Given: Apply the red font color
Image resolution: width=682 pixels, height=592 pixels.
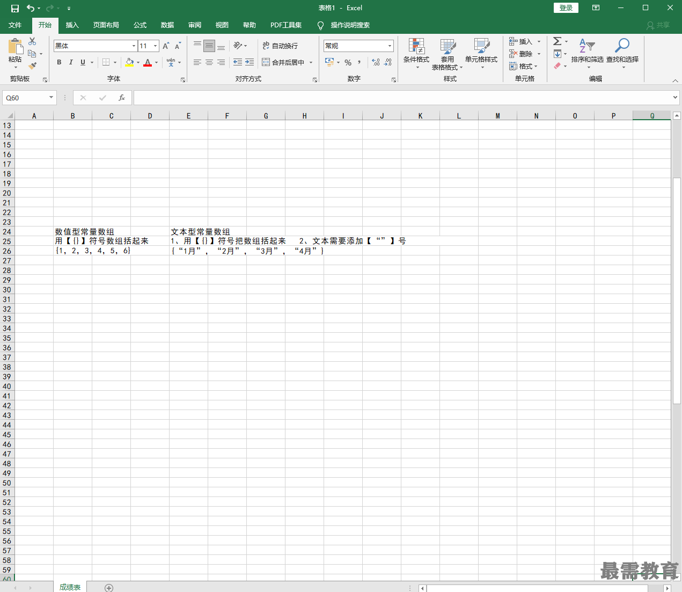Looking at the screenshot, I should click(x=148, y=62).
